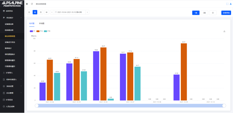The height and width of the screenshot is (113, 233).
Task: Open the date range picker field
Action: 70,12
